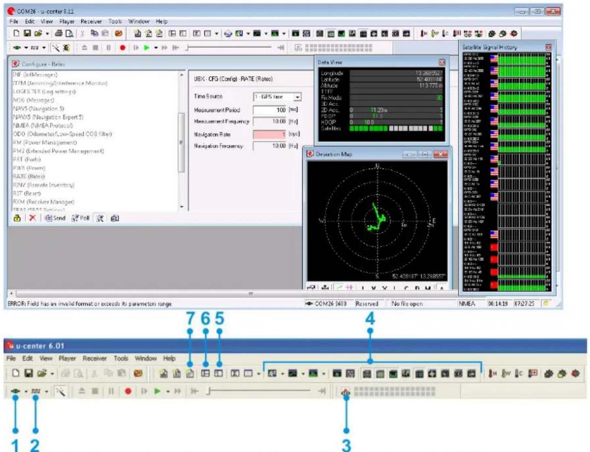Screen dimensions: 590x452
Task: Click baudrate icon in u-center 6.01 toolbar
Action: tap(36, 391)
